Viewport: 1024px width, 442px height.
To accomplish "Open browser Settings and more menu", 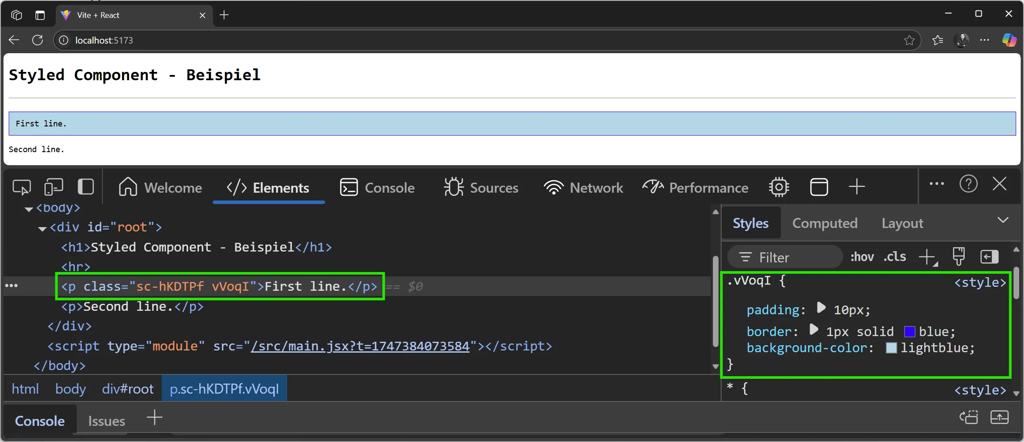I will click(x=984, y=40).
